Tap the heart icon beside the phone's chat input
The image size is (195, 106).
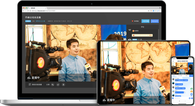coord(189,98)
